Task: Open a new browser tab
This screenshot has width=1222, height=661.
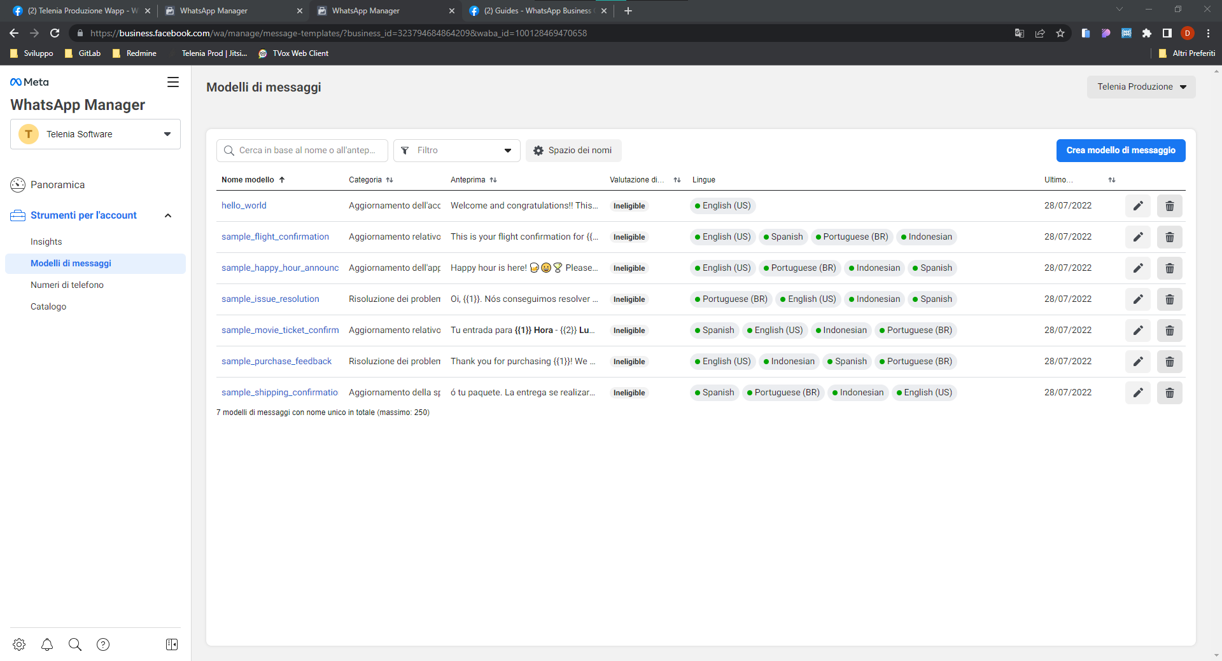Action: [x=628, y=11]
